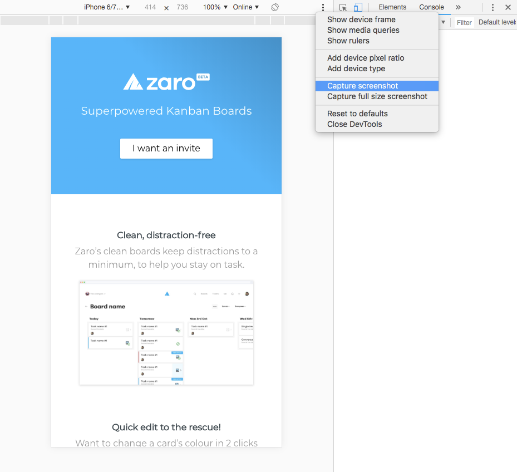Select Reset to defaults
Viewport: 517px width, 472px height.
377,114
